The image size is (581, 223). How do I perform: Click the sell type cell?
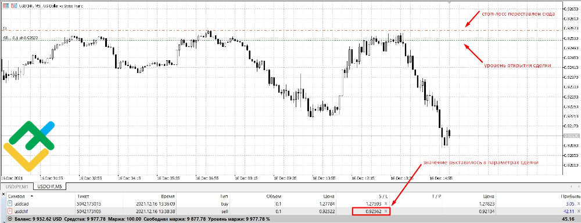[225, 211]
